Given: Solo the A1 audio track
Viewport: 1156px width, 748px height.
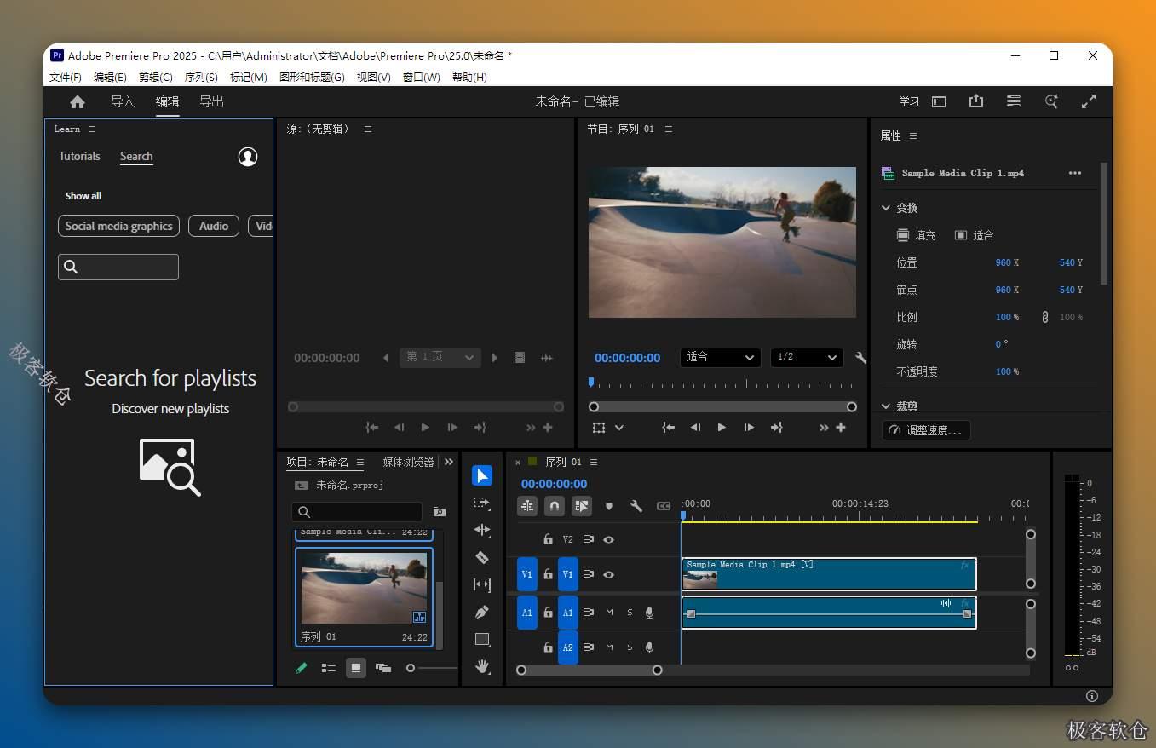Looking at the screenshot, I should (x=630, y=613).
